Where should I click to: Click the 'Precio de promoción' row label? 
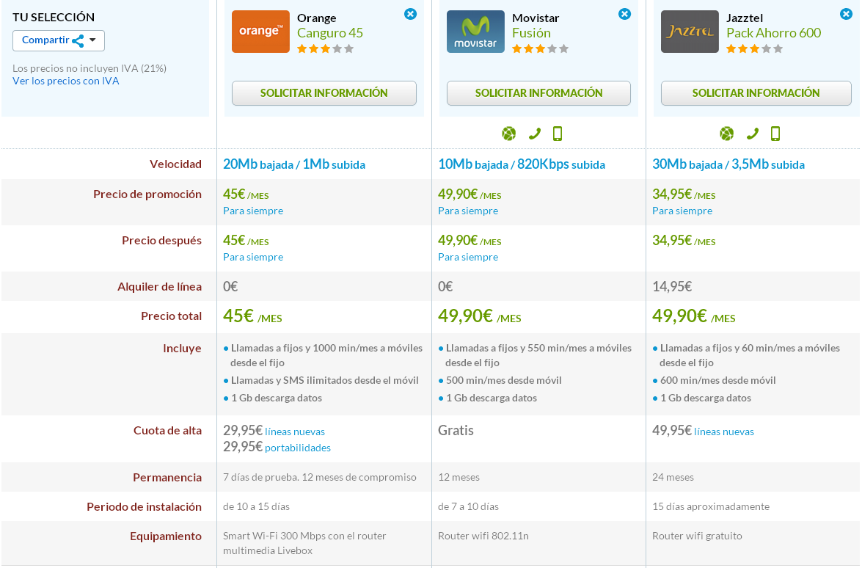click(147, 194)
